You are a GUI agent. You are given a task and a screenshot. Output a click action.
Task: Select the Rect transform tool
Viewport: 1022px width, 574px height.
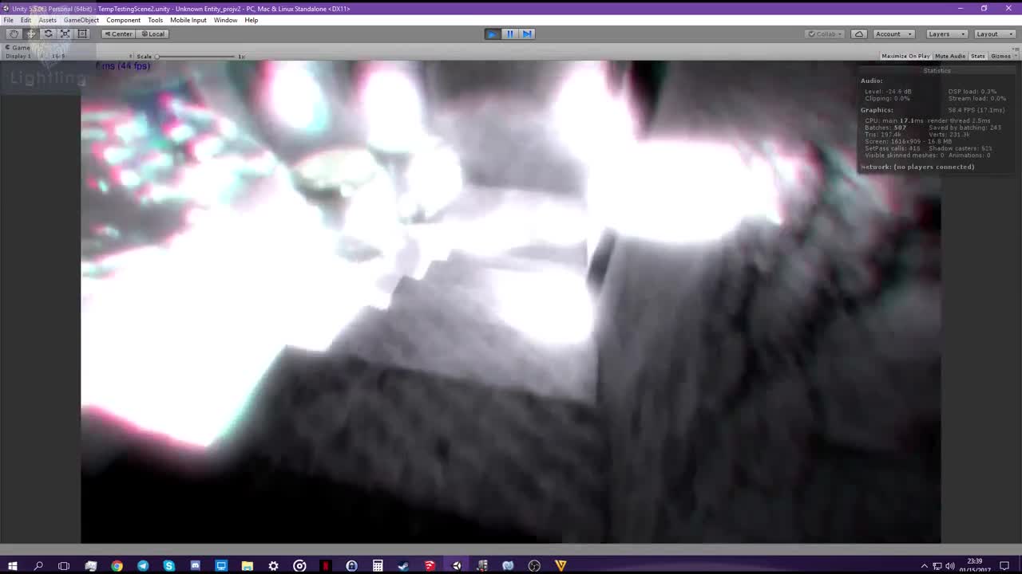(81, 33)
